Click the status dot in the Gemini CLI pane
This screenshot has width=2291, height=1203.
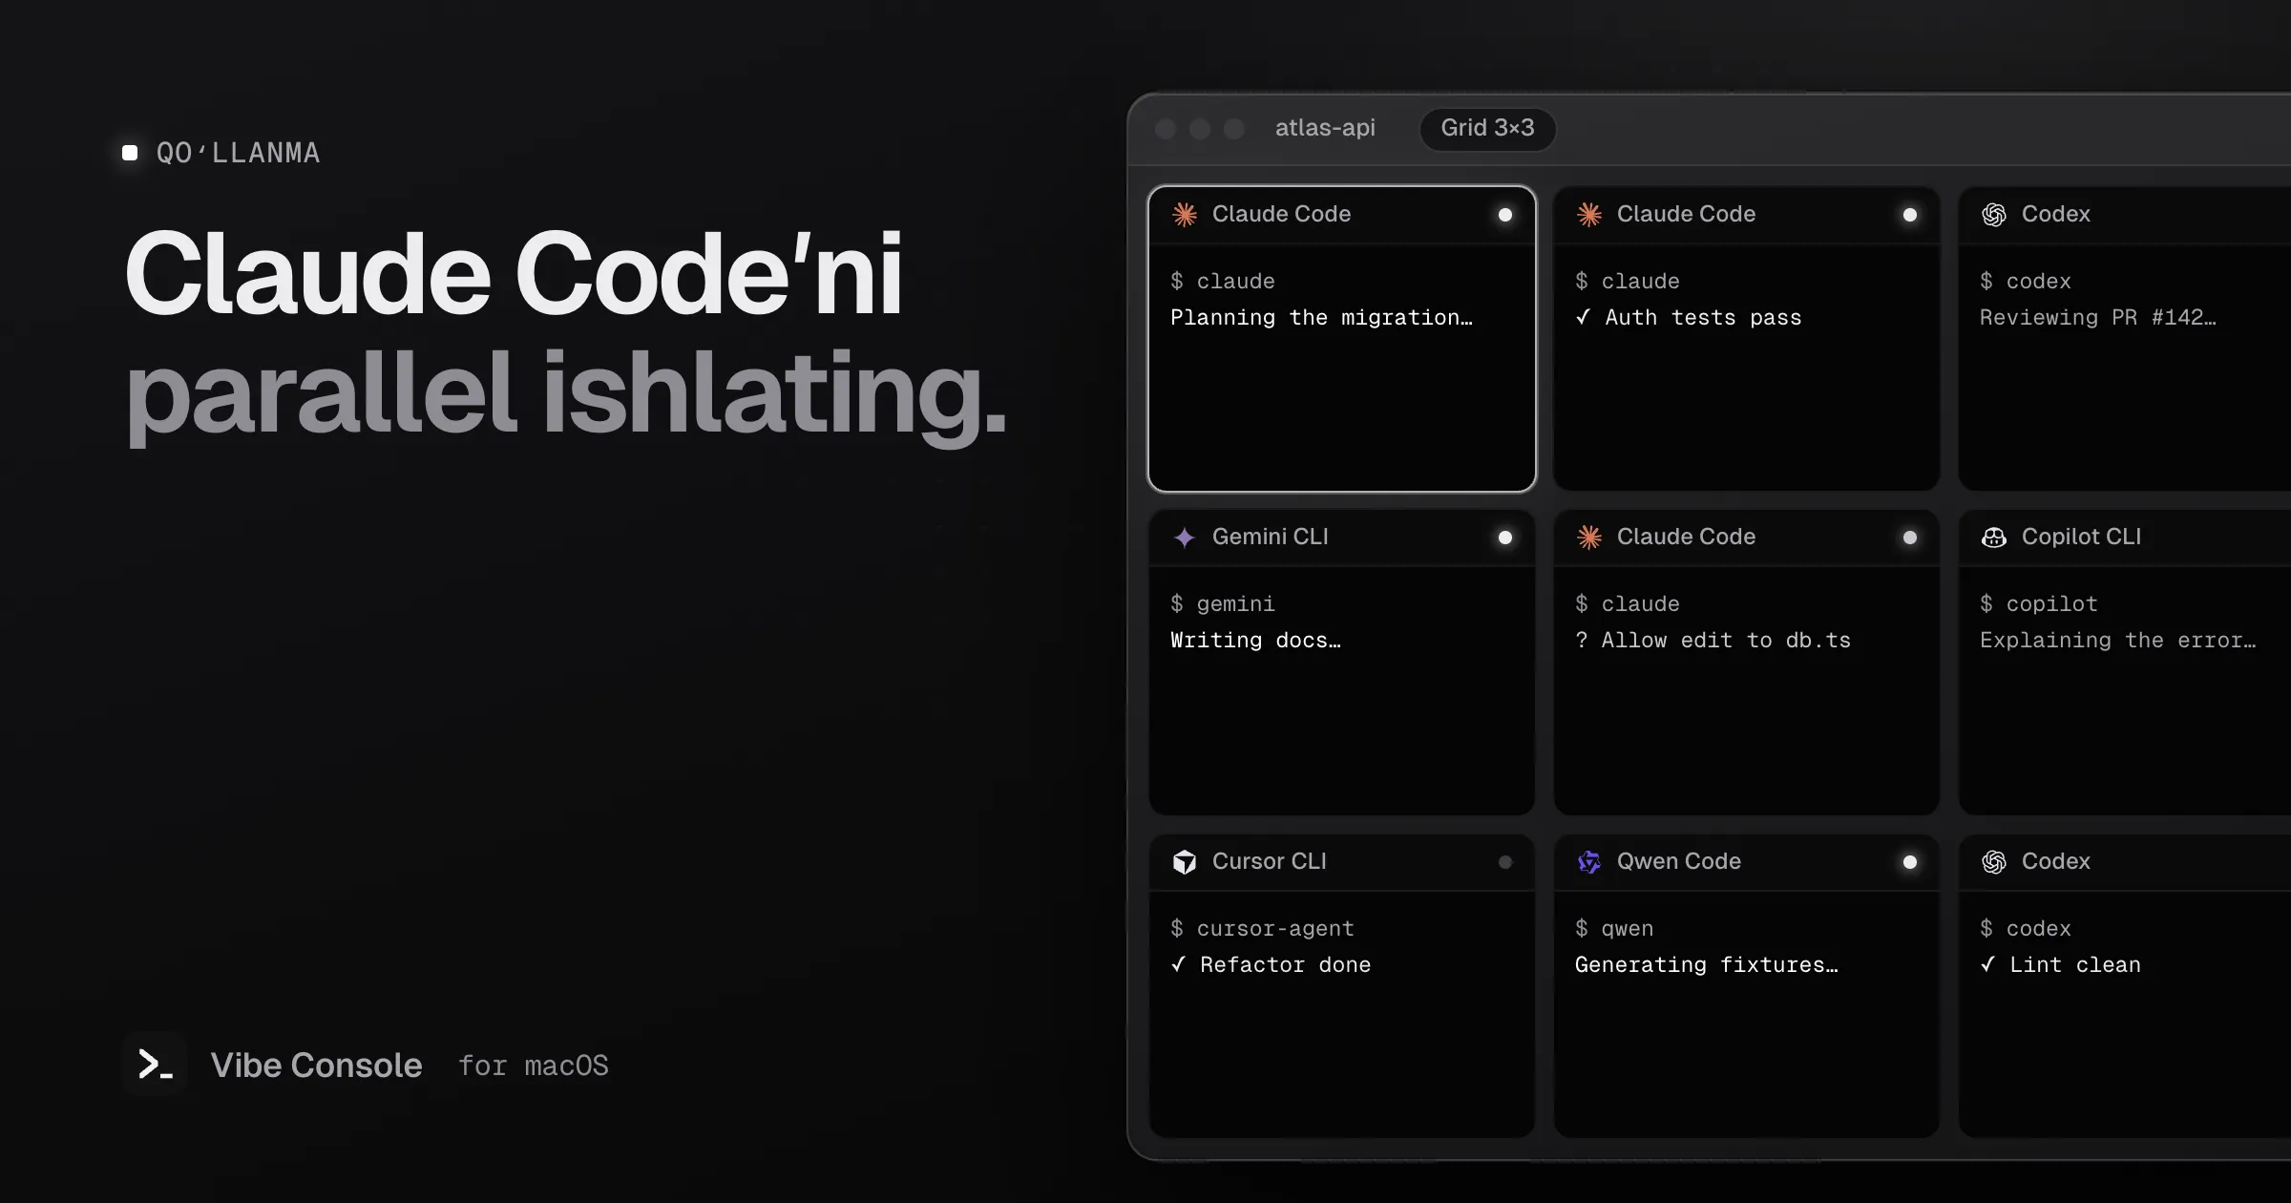1505,538
